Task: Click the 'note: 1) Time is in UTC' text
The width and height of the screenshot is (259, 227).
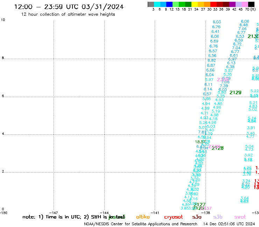Action: pyautogui.click(x=52, y=217)
